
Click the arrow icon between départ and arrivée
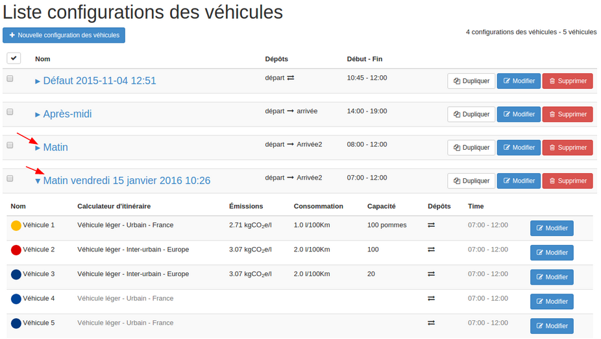(x=291, y=111)
